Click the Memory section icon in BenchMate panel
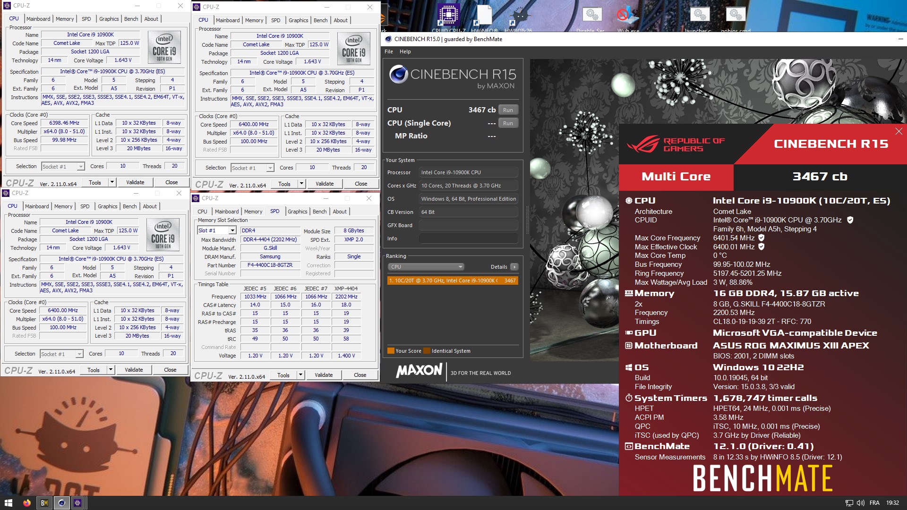The image size is (907, 510). click(x=629, y=293)
